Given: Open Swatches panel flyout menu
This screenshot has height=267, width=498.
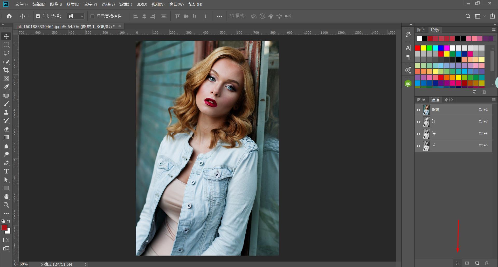Looking at the screenshot, I should click(x=494, y=30).
